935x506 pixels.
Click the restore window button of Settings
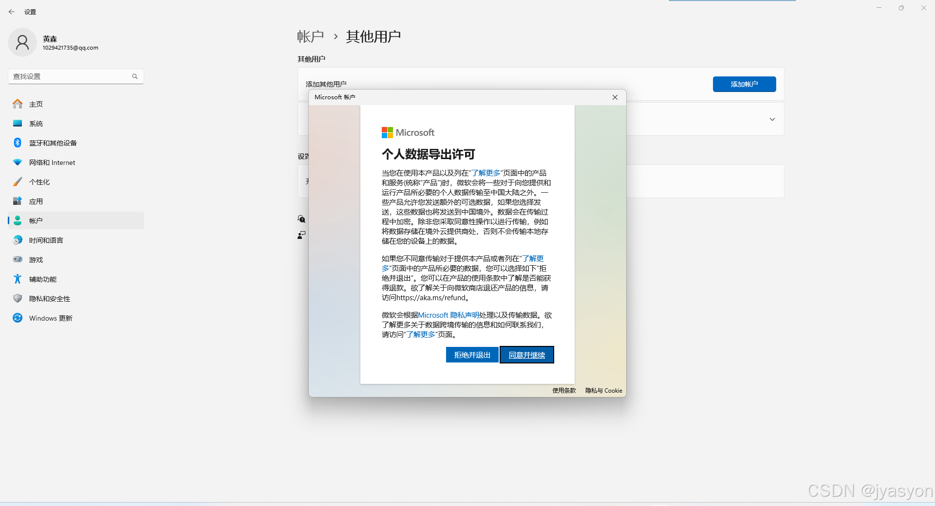click(x=901, y=8)
